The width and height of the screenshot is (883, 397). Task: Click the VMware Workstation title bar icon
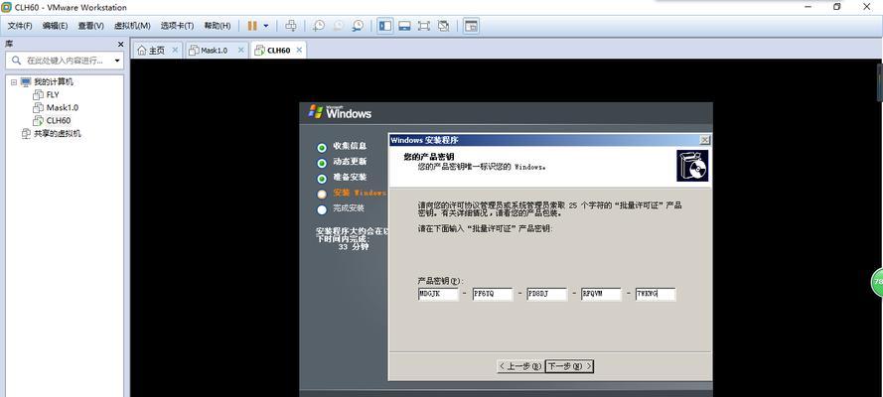[7, 7]
